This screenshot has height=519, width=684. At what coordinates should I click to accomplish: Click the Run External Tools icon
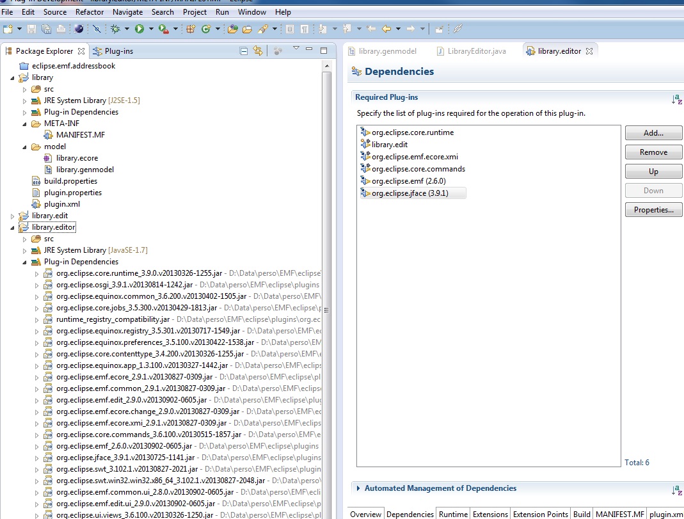[x=164, y=29]
